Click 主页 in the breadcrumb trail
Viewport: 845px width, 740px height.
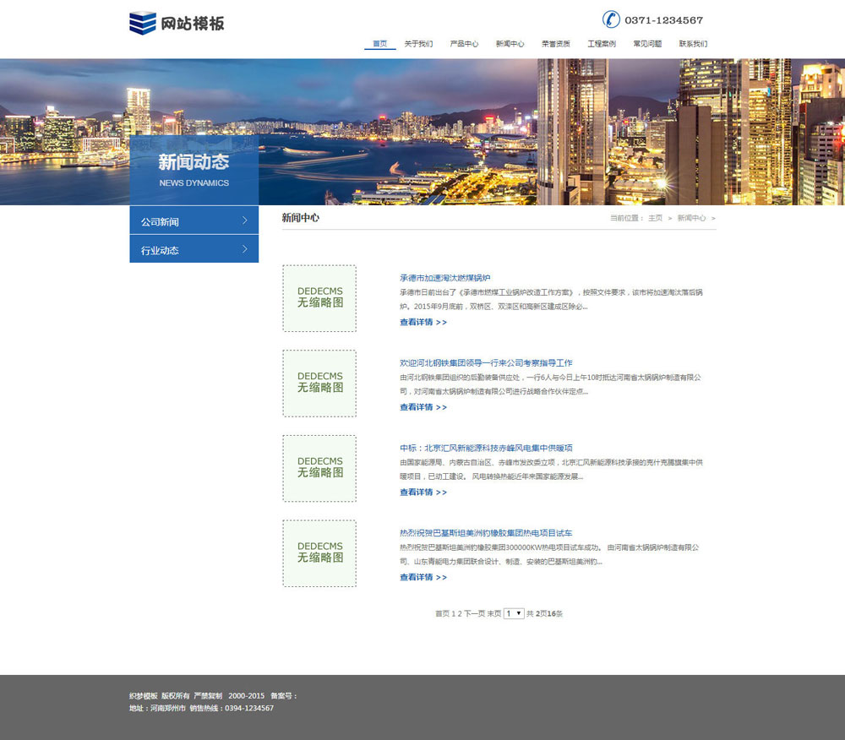(656, 218)
